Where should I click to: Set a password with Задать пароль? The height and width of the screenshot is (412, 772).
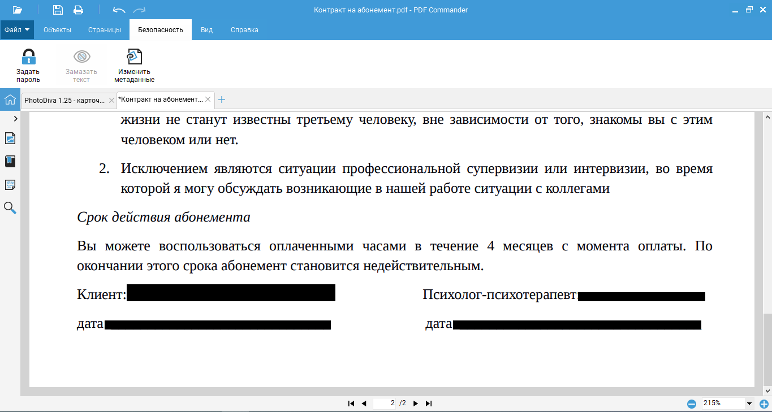tap(28, 66)
